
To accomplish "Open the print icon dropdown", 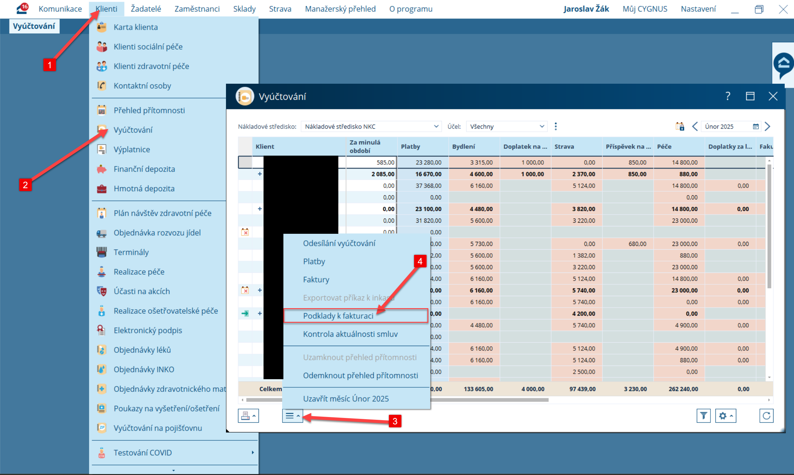I will point(248,416).
